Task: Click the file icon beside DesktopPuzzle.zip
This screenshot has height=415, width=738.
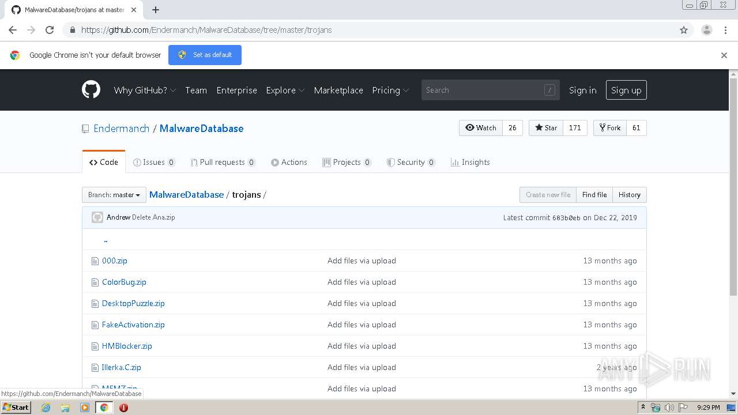Action: tap(95, 304)
